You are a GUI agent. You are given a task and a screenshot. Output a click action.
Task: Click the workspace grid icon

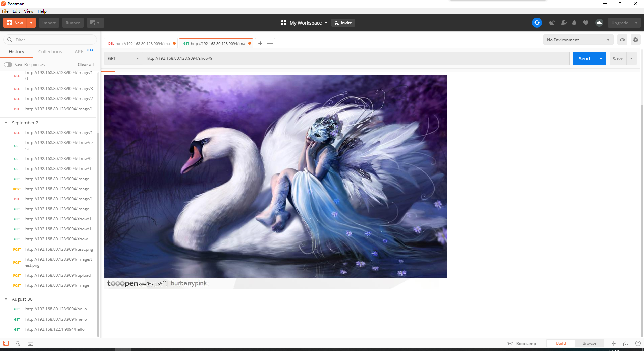pos(284,23)
